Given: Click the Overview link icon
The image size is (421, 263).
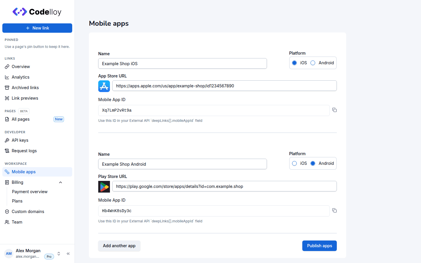Looking at the screenshot, I should pyautogui.click(x=7, y=67).
